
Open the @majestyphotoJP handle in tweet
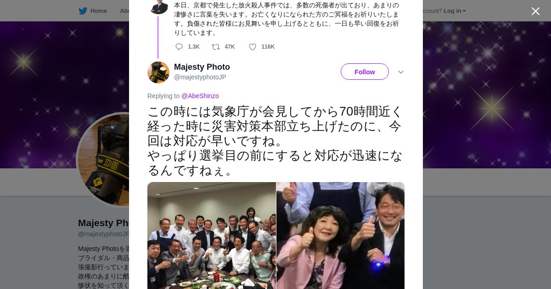coord(200,77)
